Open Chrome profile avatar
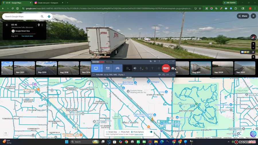The height and width of the screenshot is (145, 258). pyautogui.click(x=250, y=9)
